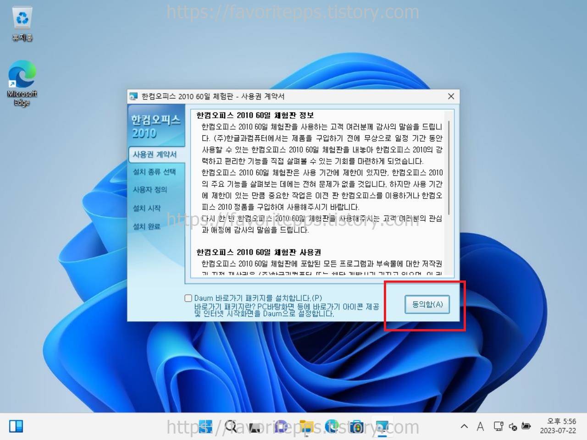Open the network status tray icon
587x440 pixels.
tap(498, 426)
